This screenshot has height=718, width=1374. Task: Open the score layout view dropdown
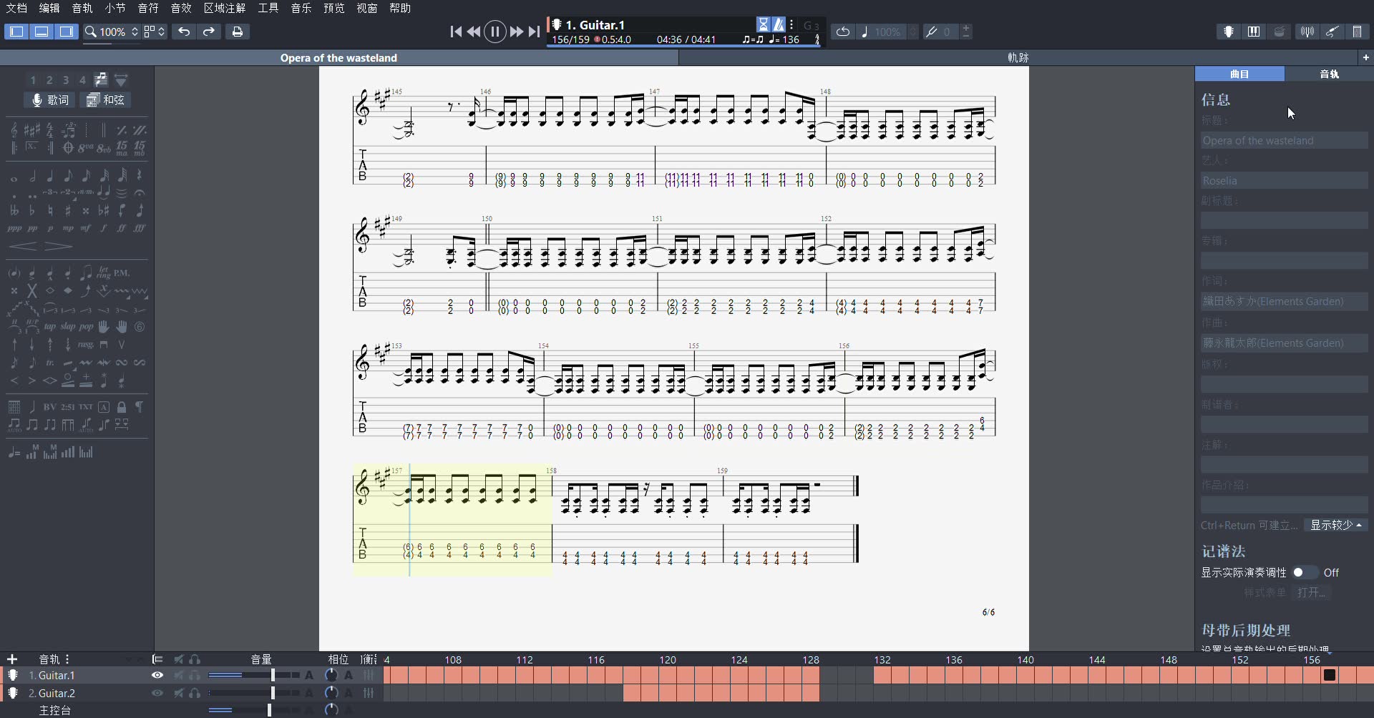(x=154, y=31)
